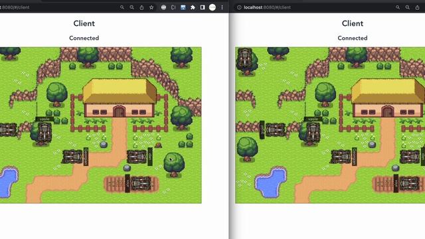Viewport: 425px width, 239px height.
Task: Toggle the browser side panel icon
Action: pos(203,7)
